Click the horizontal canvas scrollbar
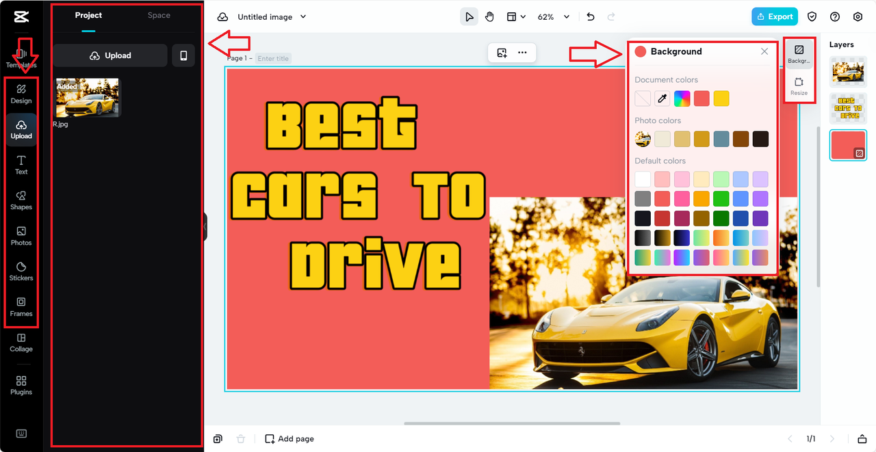Viewport: 876px width, 452px height. [x=512, y=423]
